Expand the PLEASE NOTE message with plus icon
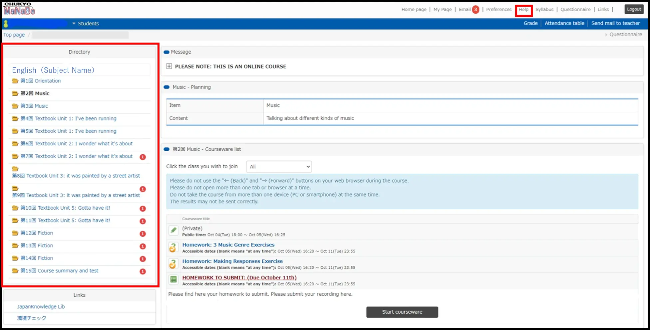650x330 pixels. (x=169, y=66)
